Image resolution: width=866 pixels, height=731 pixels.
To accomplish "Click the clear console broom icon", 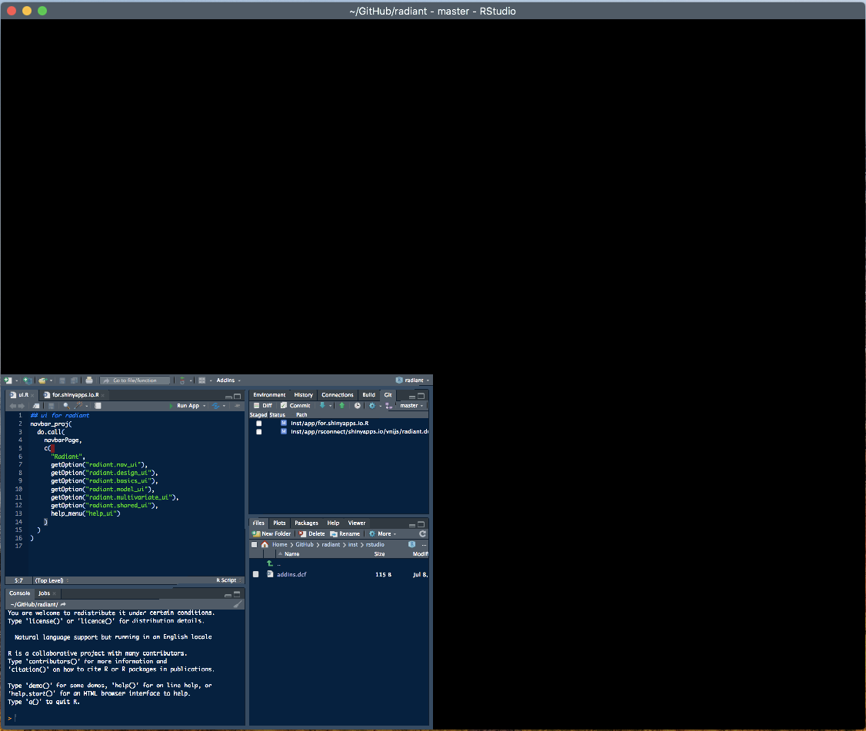I will pos(238,604).
